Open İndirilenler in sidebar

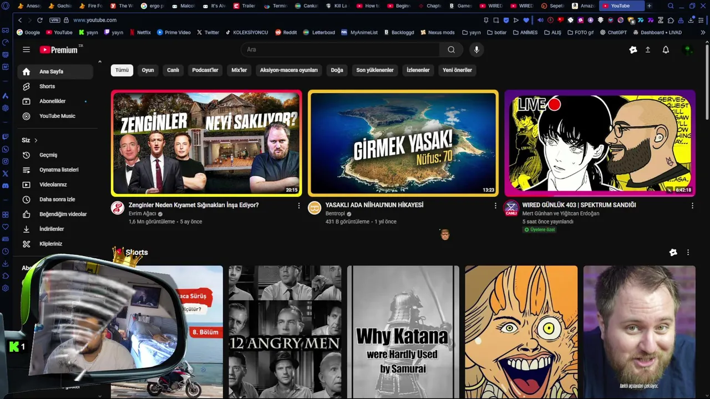(55, 229)
